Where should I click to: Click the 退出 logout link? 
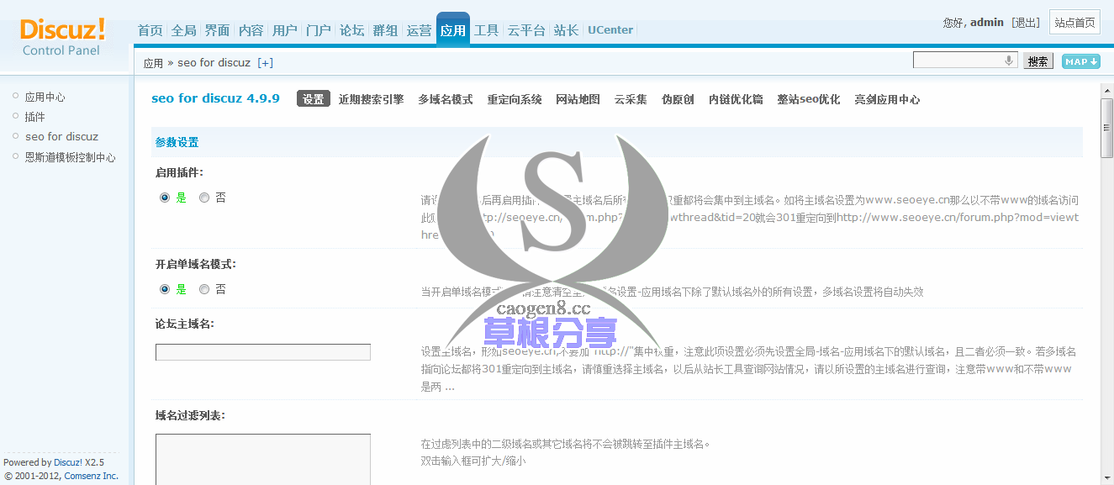pyautogui.click(x=1026, y=23)
